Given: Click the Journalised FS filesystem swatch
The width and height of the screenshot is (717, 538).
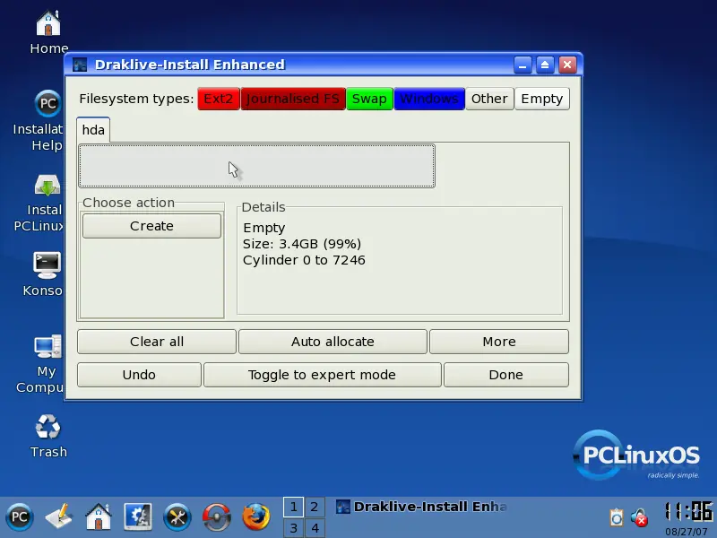Looking at the screenshot, I should click(293, 99).
